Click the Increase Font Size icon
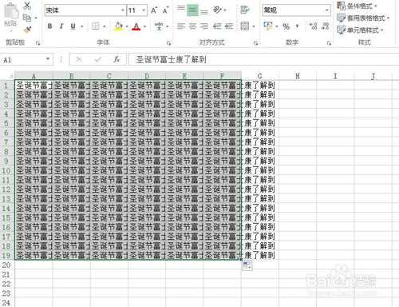399x307 pixels. click(154, 10)
